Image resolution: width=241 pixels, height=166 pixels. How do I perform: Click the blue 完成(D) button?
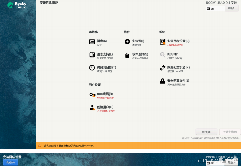click(x=11, y=162)
